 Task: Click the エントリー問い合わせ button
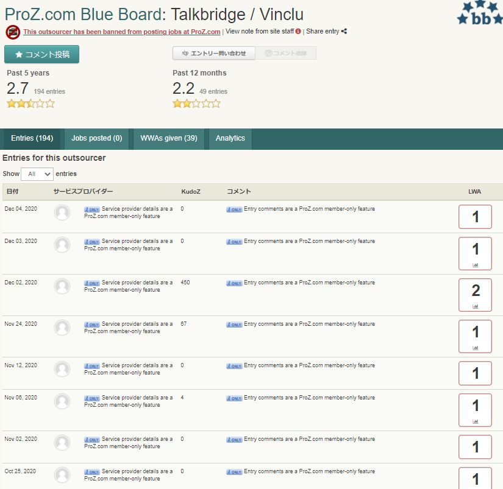point(214,53)
